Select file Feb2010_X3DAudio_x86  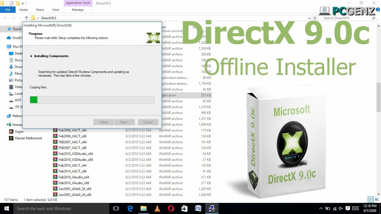76,160
